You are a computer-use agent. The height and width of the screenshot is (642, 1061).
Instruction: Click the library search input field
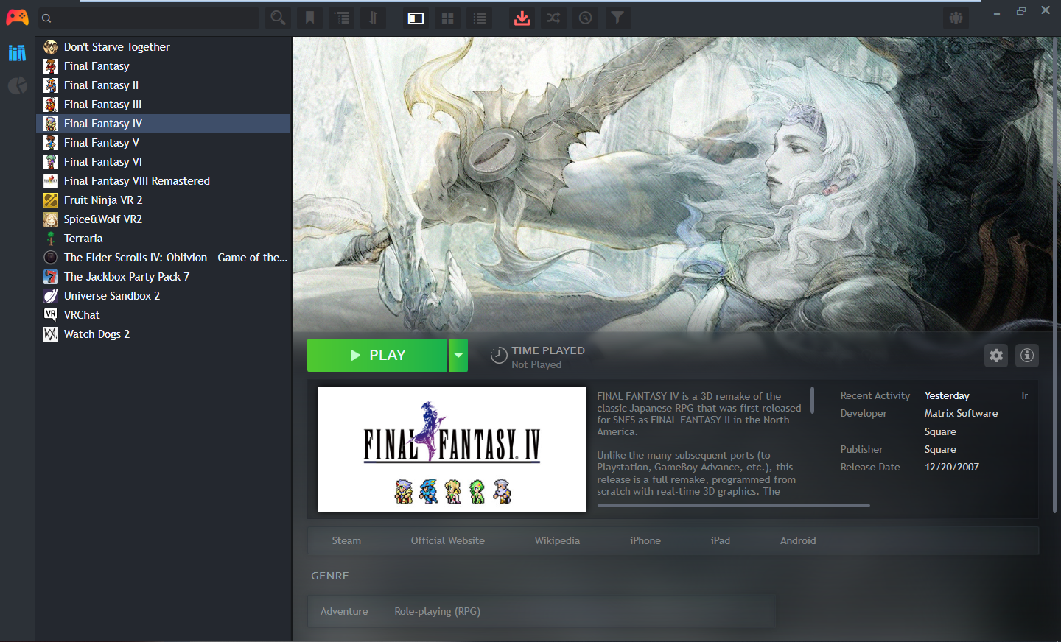pyautogui.click(x=148, y=18)
